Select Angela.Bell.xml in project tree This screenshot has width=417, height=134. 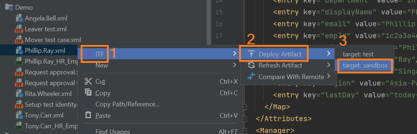pos(46,18)
